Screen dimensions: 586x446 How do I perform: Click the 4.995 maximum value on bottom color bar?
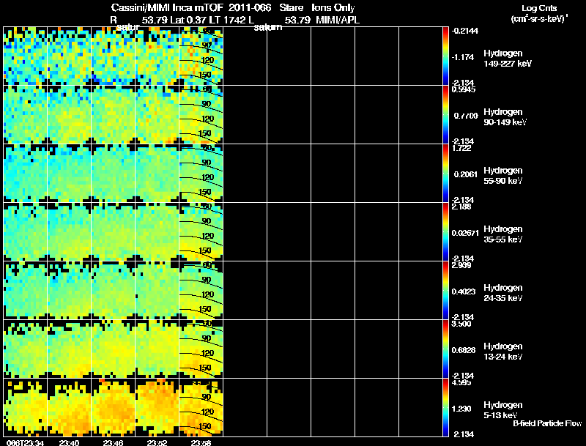click(x=460, y=382)
